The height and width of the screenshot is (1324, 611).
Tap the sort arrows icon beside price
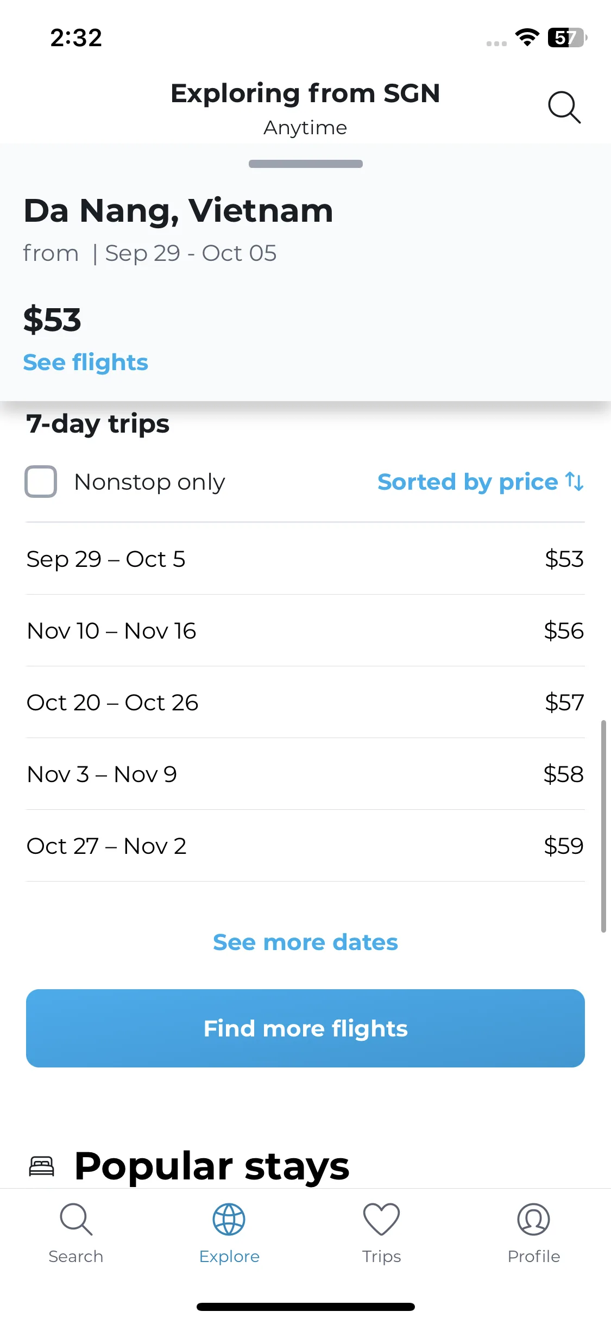pyautogui.click(x=575, y=482)
